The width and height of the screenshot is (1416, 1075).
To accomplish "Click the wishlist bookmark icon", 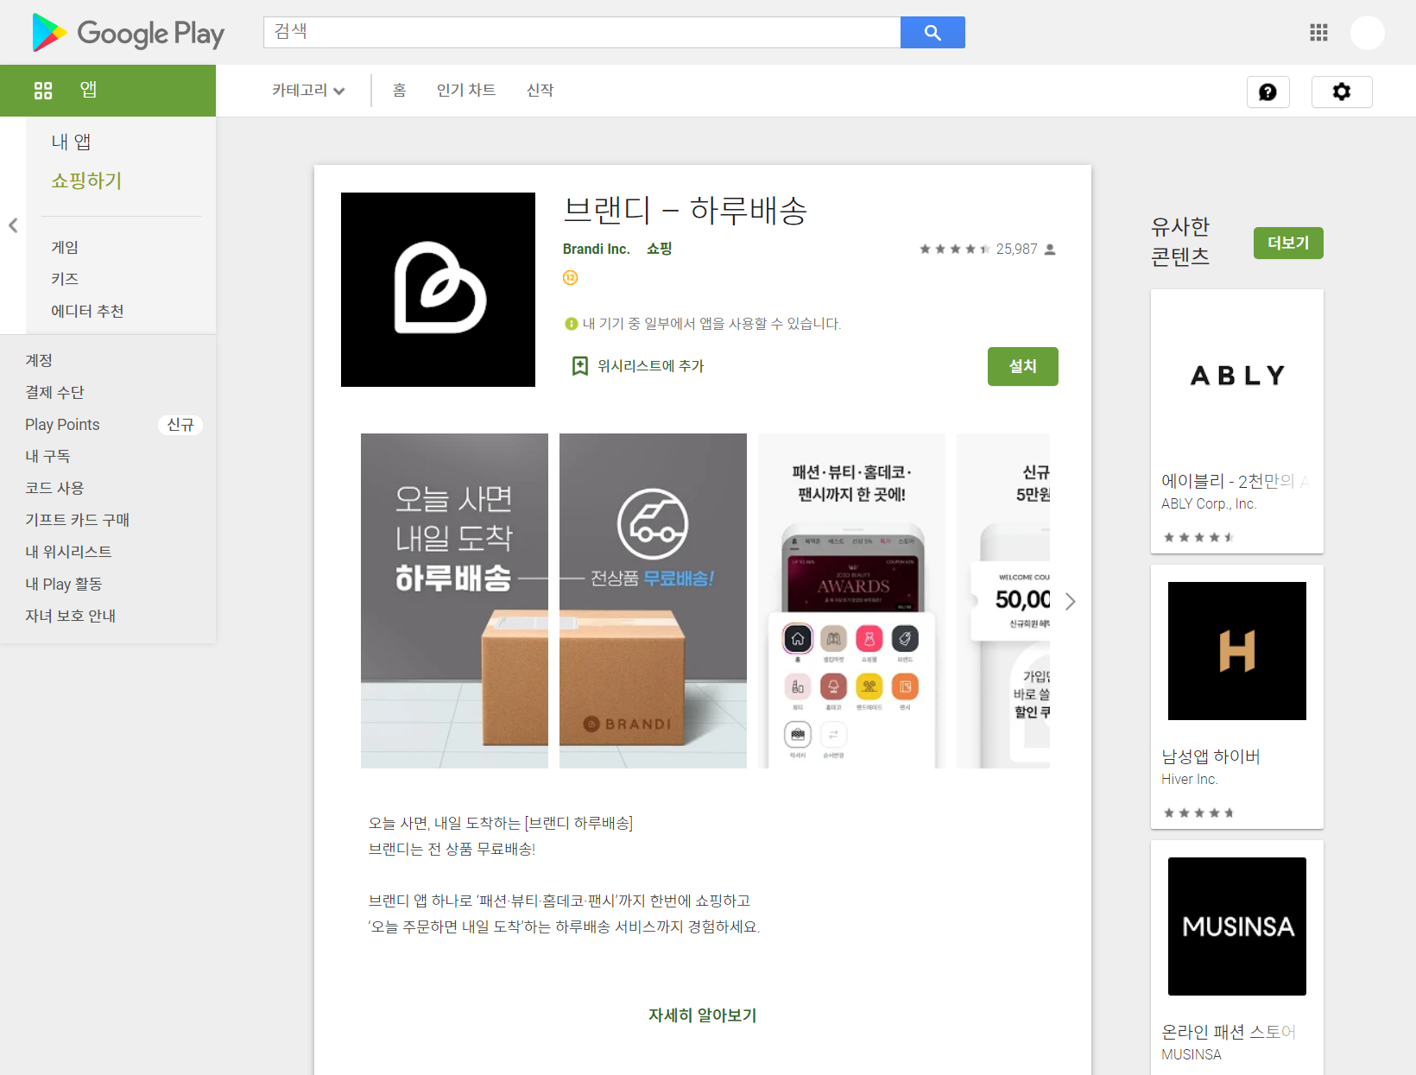I will pos(580,366).
